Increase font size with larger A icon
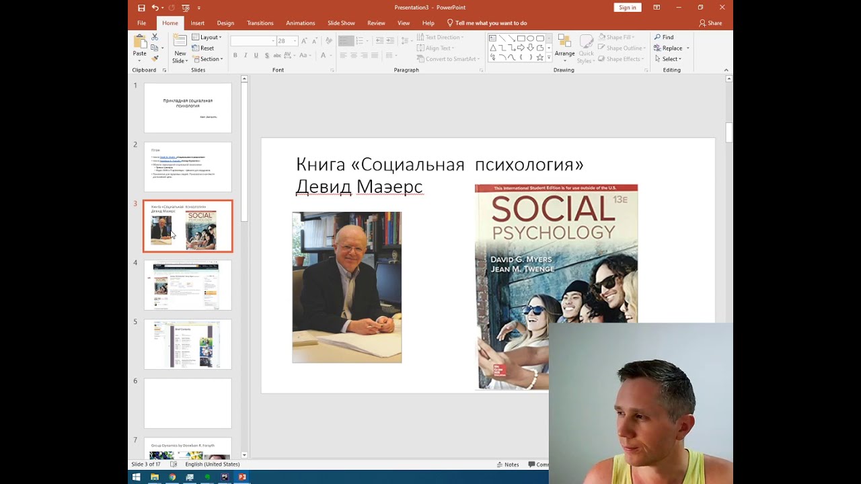The width and height of the screenshot is (861, 484). [304, 41]
